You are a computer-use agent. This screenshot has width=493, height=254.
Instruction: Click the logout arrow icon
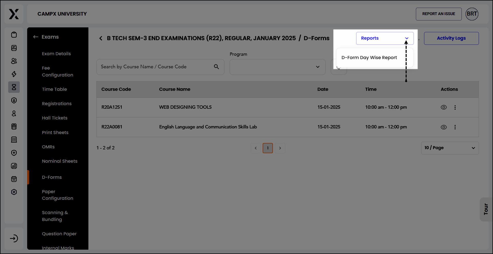(x=14, y=238)
